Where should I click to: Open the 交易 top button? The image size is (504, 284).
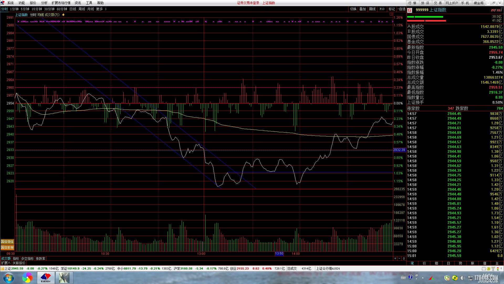click(x=438, y=3)
